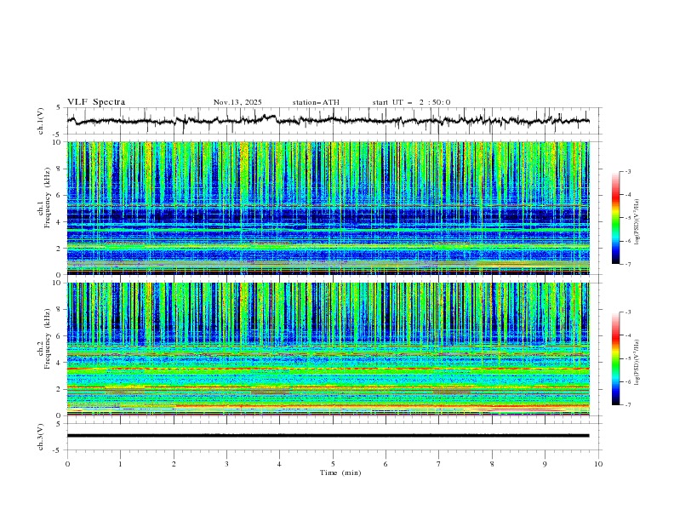Click the 8 minute tick on time axis
674x521 pixels.
click(492, 464)
